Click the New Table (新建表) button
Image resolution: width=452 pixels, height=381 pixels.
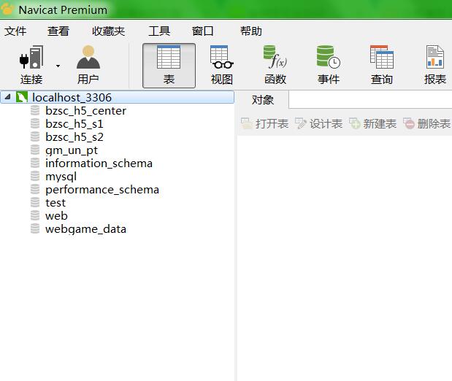[x=372, y=124]
